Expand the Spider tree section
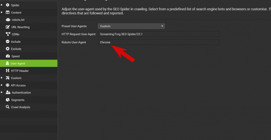Image resolution: width=271 pixels, height=140 pixels. [2, 5]
